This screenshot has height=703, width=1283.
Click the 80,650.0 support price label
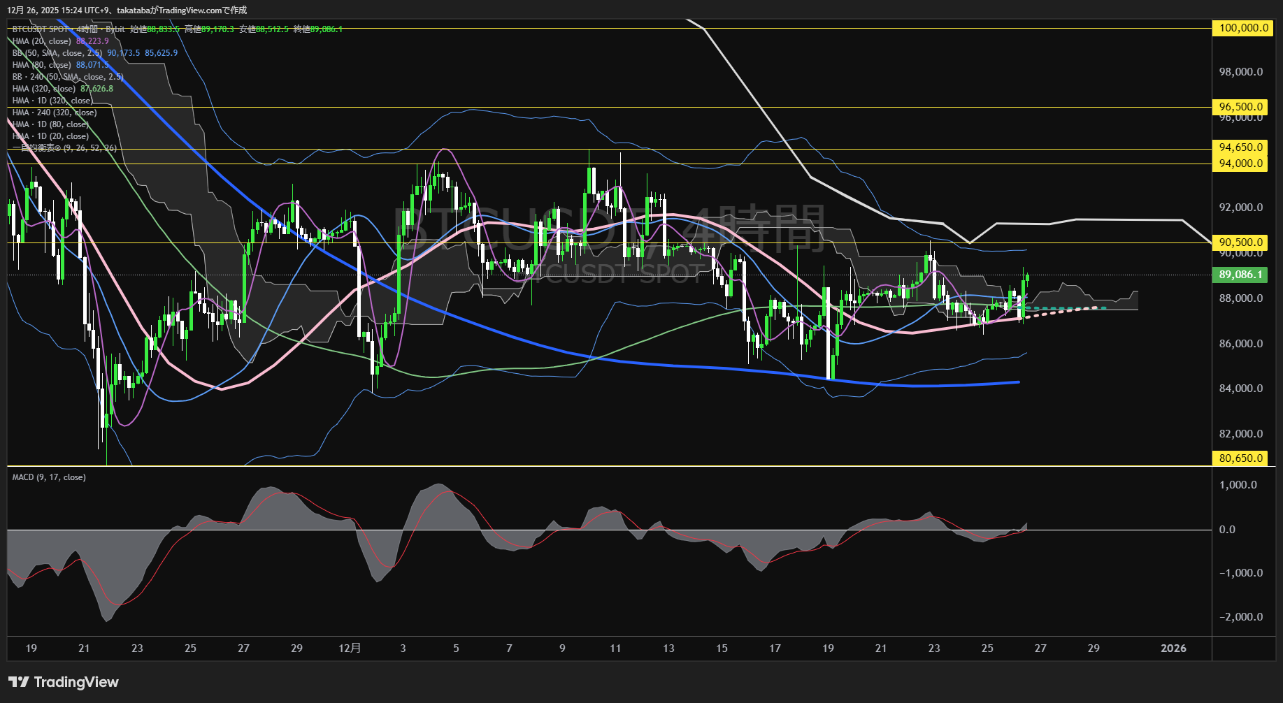pos(1241,458)
